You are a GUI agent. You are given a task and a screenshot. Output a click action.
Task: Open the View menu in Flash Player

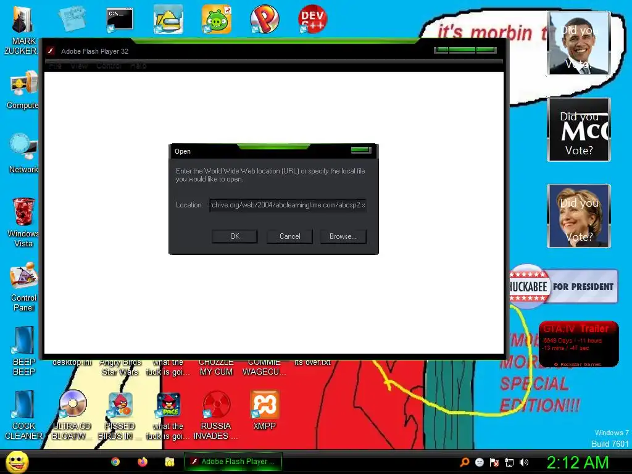click(79, 65)
